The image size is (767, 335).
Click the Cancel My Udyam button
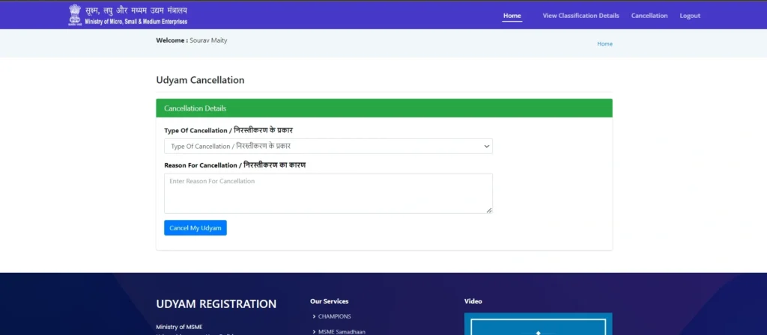pos(195,228)
